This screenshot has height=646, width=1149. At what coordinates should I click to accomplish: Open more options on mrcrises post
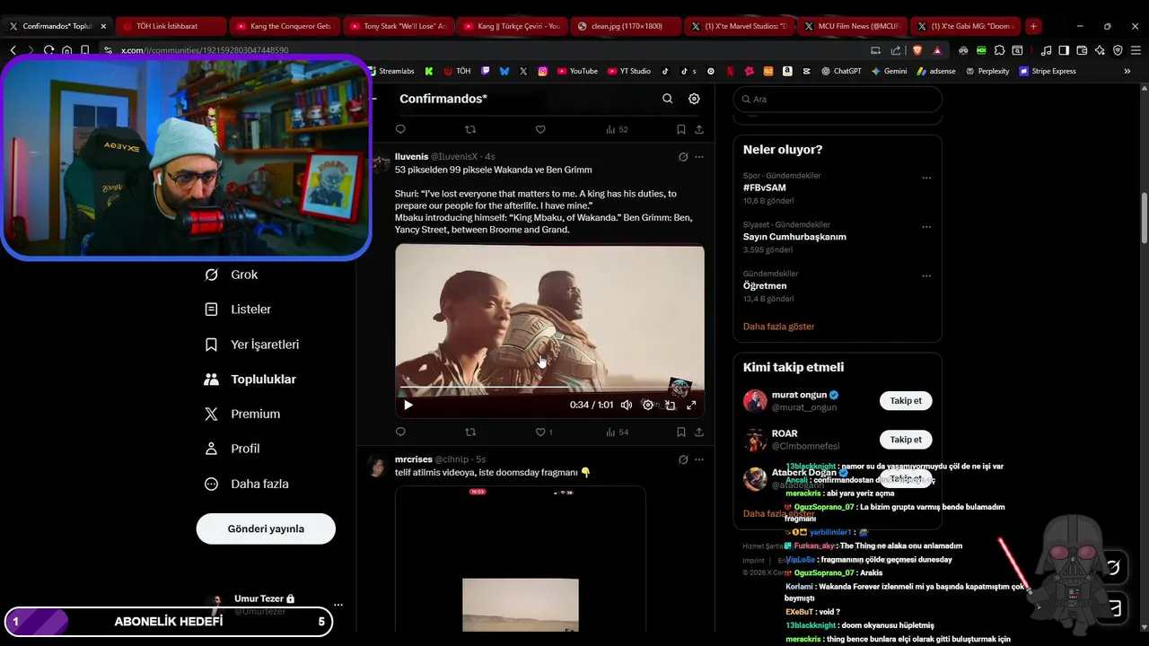coord(699,459)
